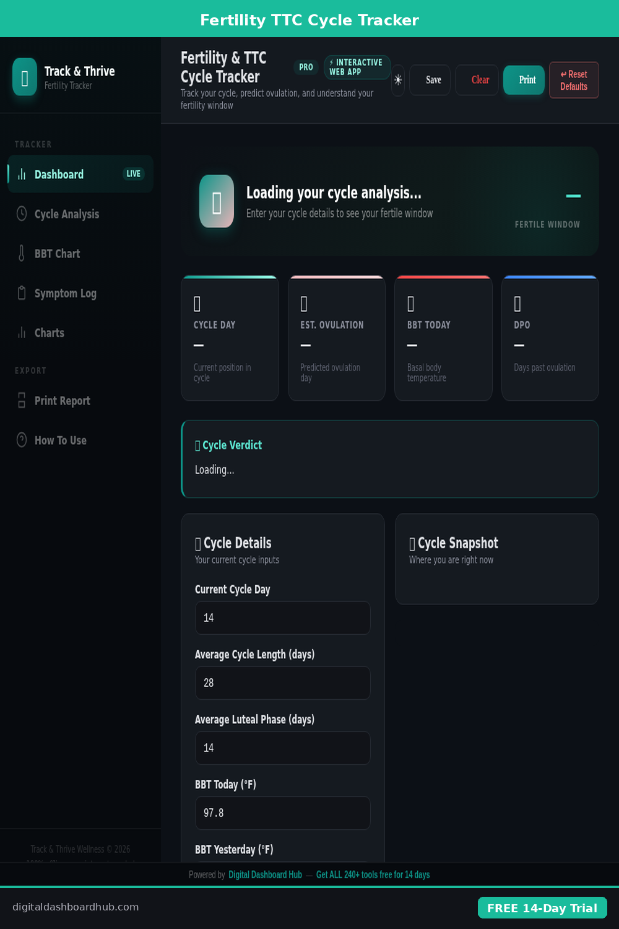Toggle the light/dark theme sun button
Viewport: 619px width, 929px height.
click(398, 80)
